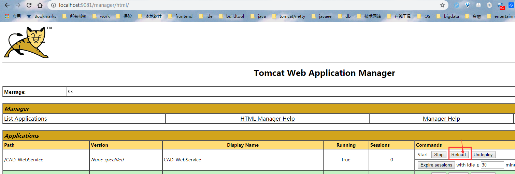Open the frontend bookmark folder
Viewport: 515px width, 174px height.
[180, 16]
